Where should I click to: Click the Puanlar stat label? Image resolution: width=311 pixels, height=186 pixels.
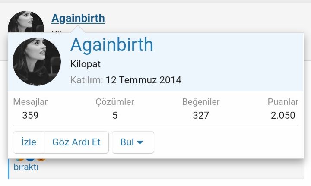point(283,102)
